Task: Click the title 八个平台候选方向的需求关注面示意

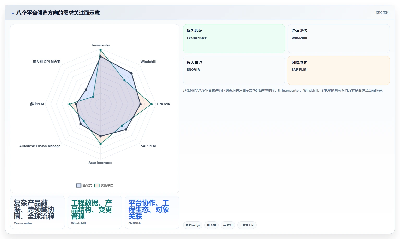Action: pos(58,13)
